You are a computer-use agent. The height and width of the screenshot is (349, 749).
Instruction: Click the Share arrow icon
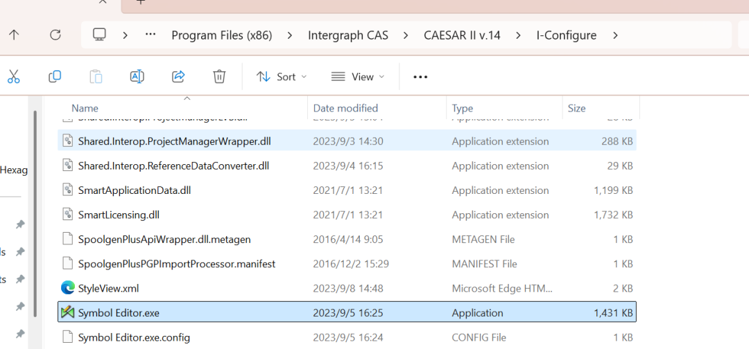click(178, 76)
